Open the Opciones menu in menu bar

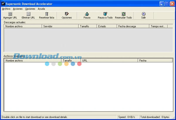pyautogui.click(x=30, y=9)
